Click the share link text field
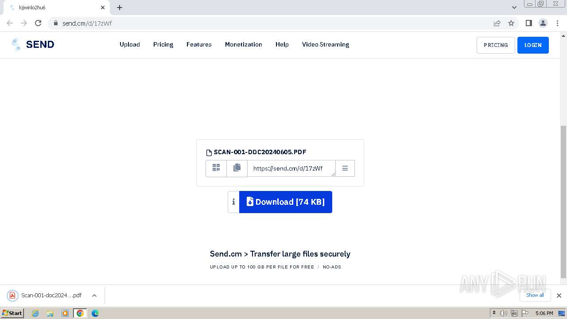This screenshot has height=319, width=567. coord(291,168)
